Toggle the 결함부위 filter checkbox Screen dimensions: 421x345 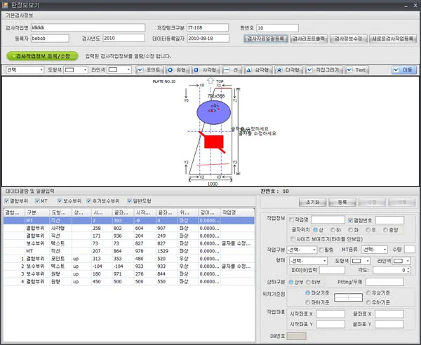[6, 201]
